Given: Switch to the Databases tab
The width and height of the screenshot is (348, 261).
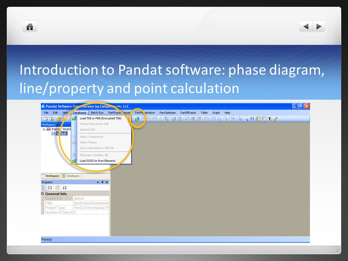Looking at the screenshot, I should 71,176.
